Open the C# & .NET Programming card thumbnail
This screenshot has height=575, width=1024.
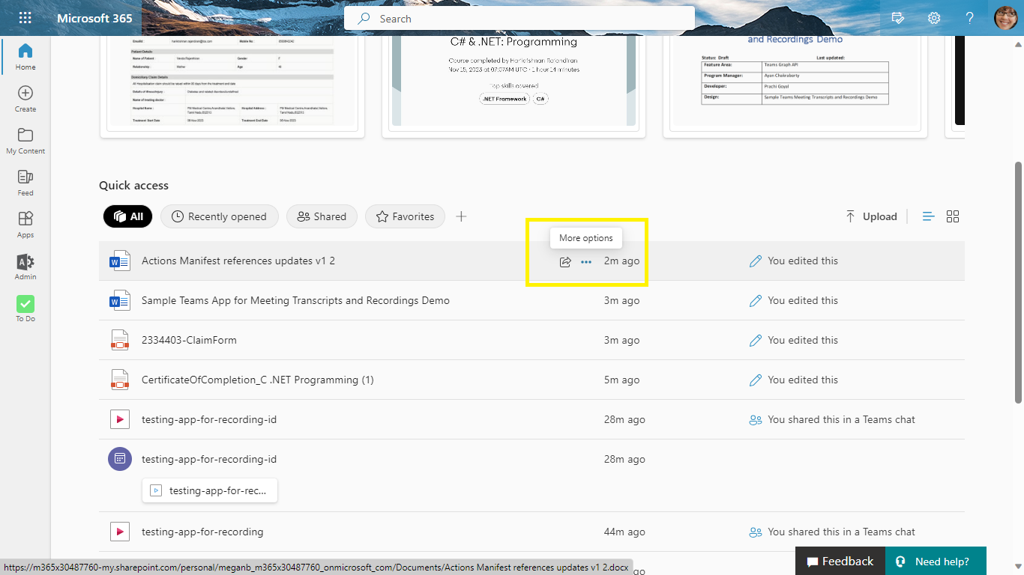[513, 86]
